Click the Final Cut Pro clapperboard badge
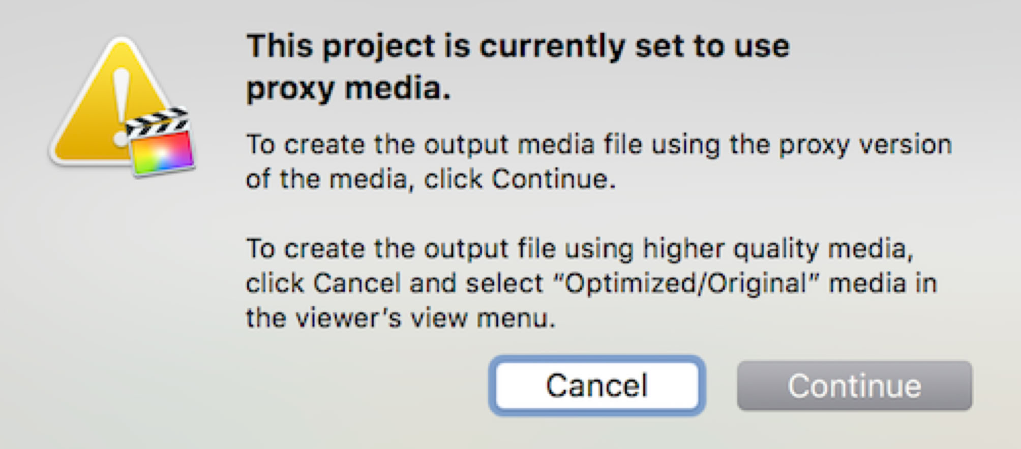The height and width of the screenshot is (449, 1021). [160, 142]
